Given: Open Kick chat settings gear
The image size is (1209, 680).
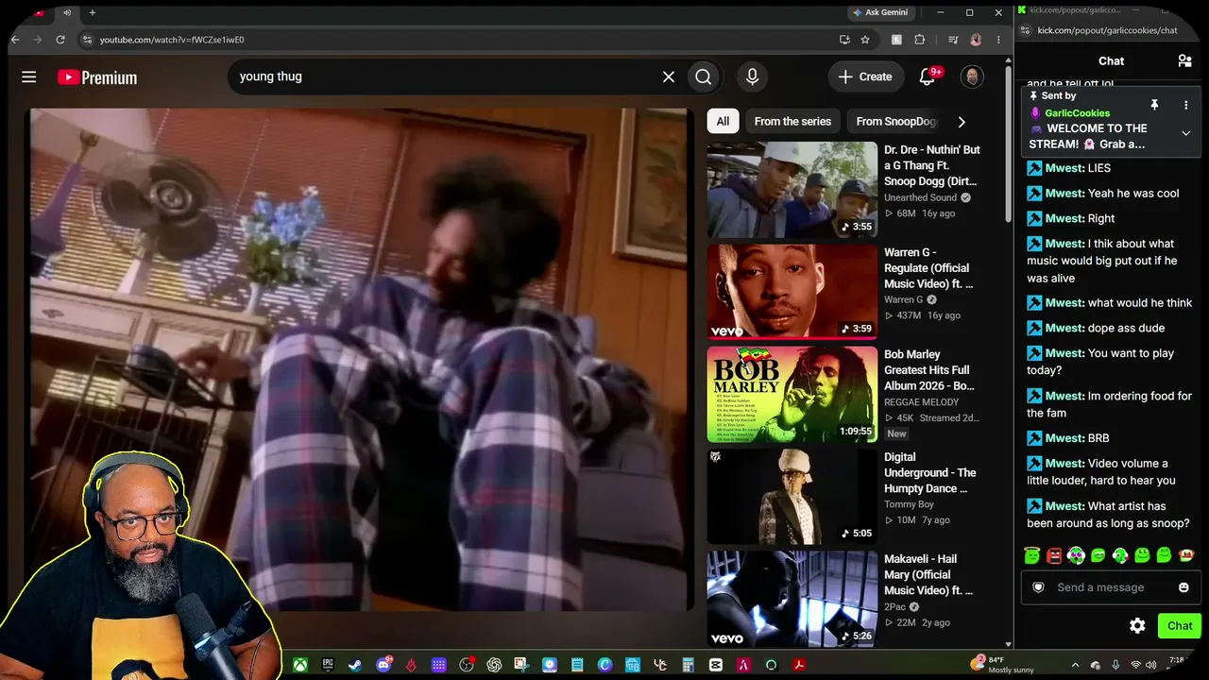Looking at the screenshot, I should [x=1137, y=626].
